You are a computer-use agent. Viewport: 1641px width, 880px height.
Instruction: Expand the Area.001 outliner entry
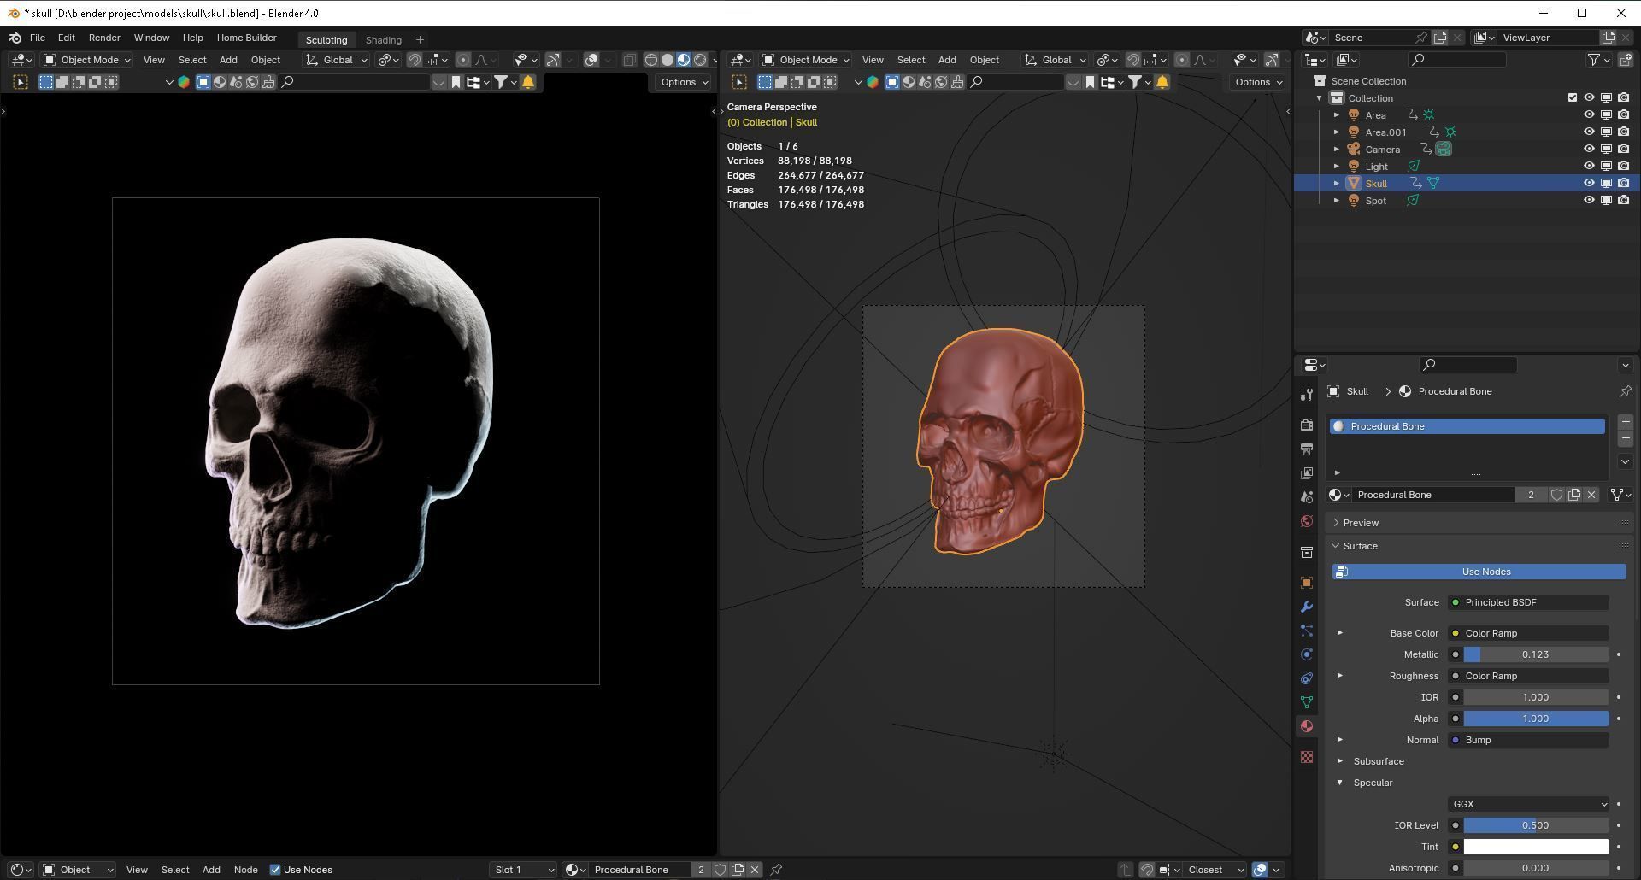coord(1337,132)
